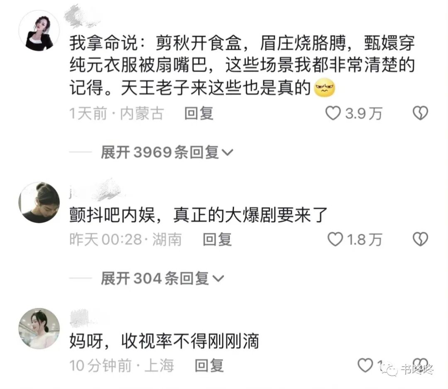448x389 pixels.
Task: Reply to the 内蒙古 comment
Action: tap(199, 114)
